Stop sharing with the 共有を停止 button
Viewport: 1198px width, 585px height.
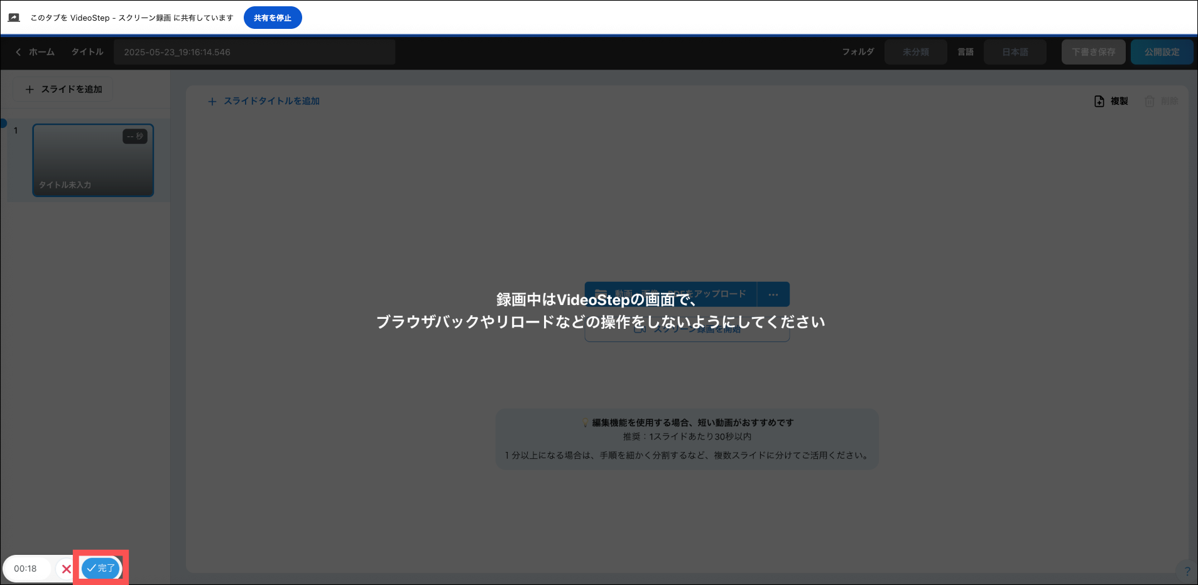coord(273,18)
